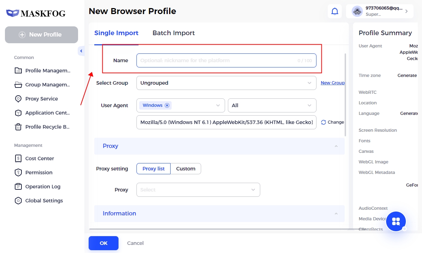Click the Profile Management sidebar icon
Screen dimensions: 422x253
[18, 71]
